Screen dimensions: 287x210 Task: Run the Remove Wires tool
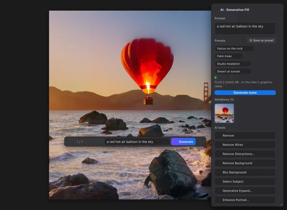point(245,145)
